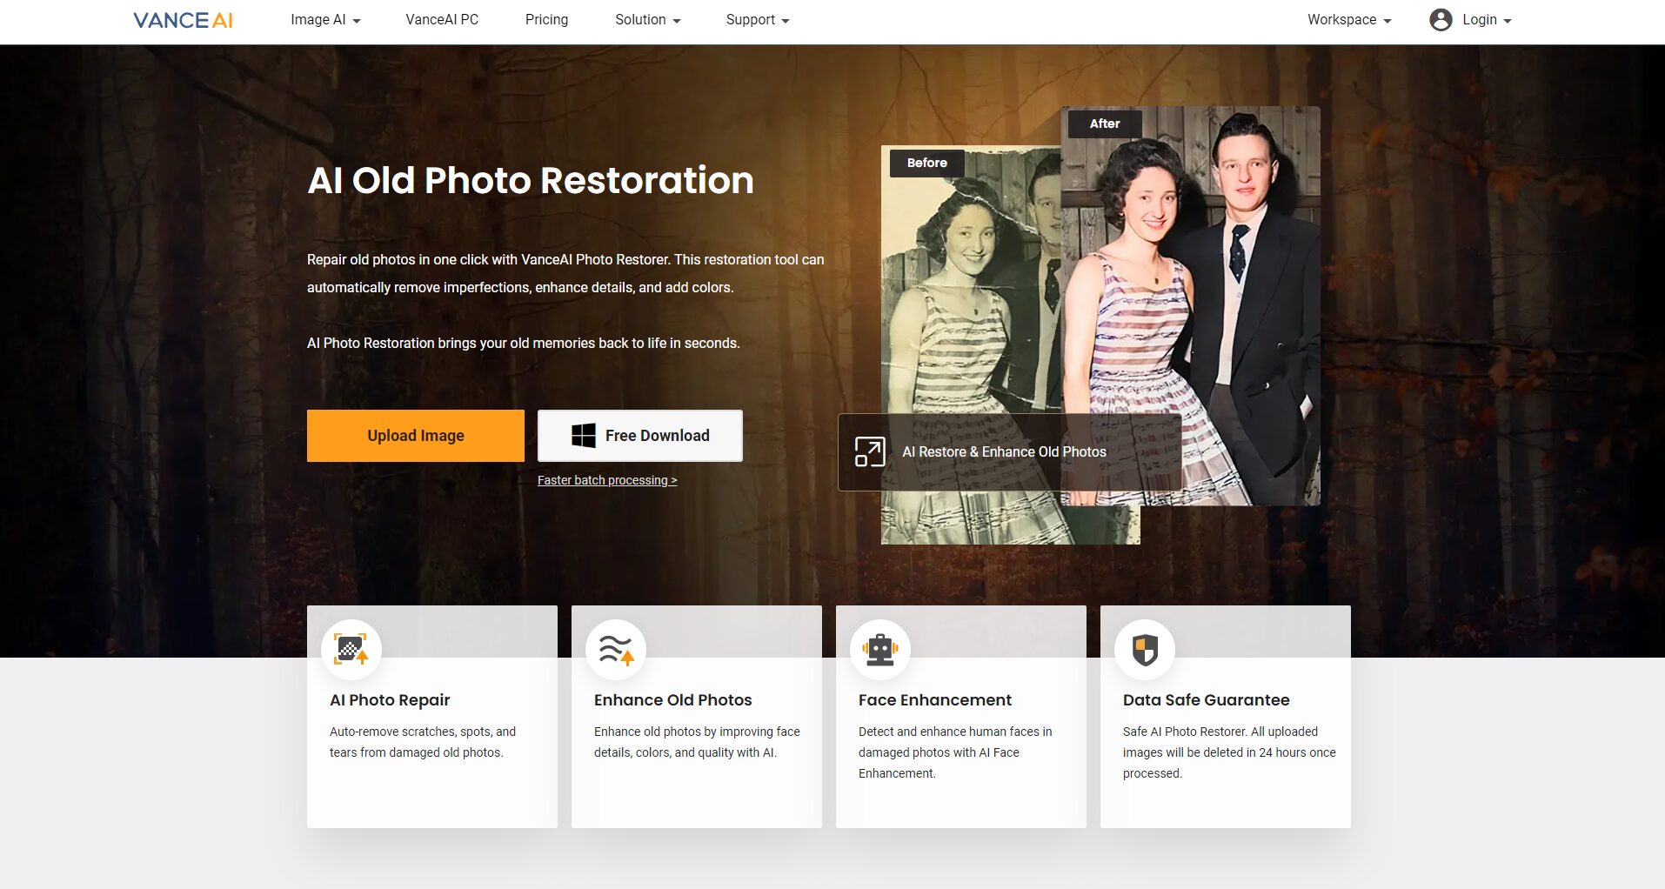Click the Face Enhancement robot icon

click(x=880, y=650)
